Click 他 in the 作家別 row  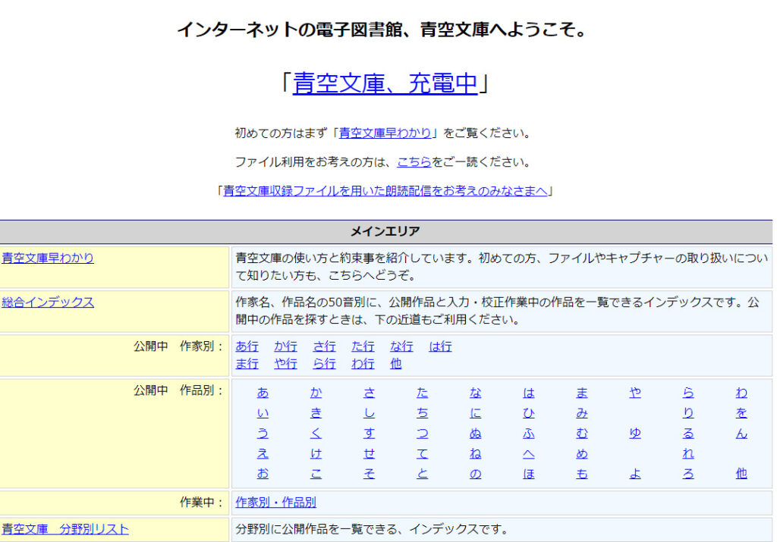pos(395,364)
